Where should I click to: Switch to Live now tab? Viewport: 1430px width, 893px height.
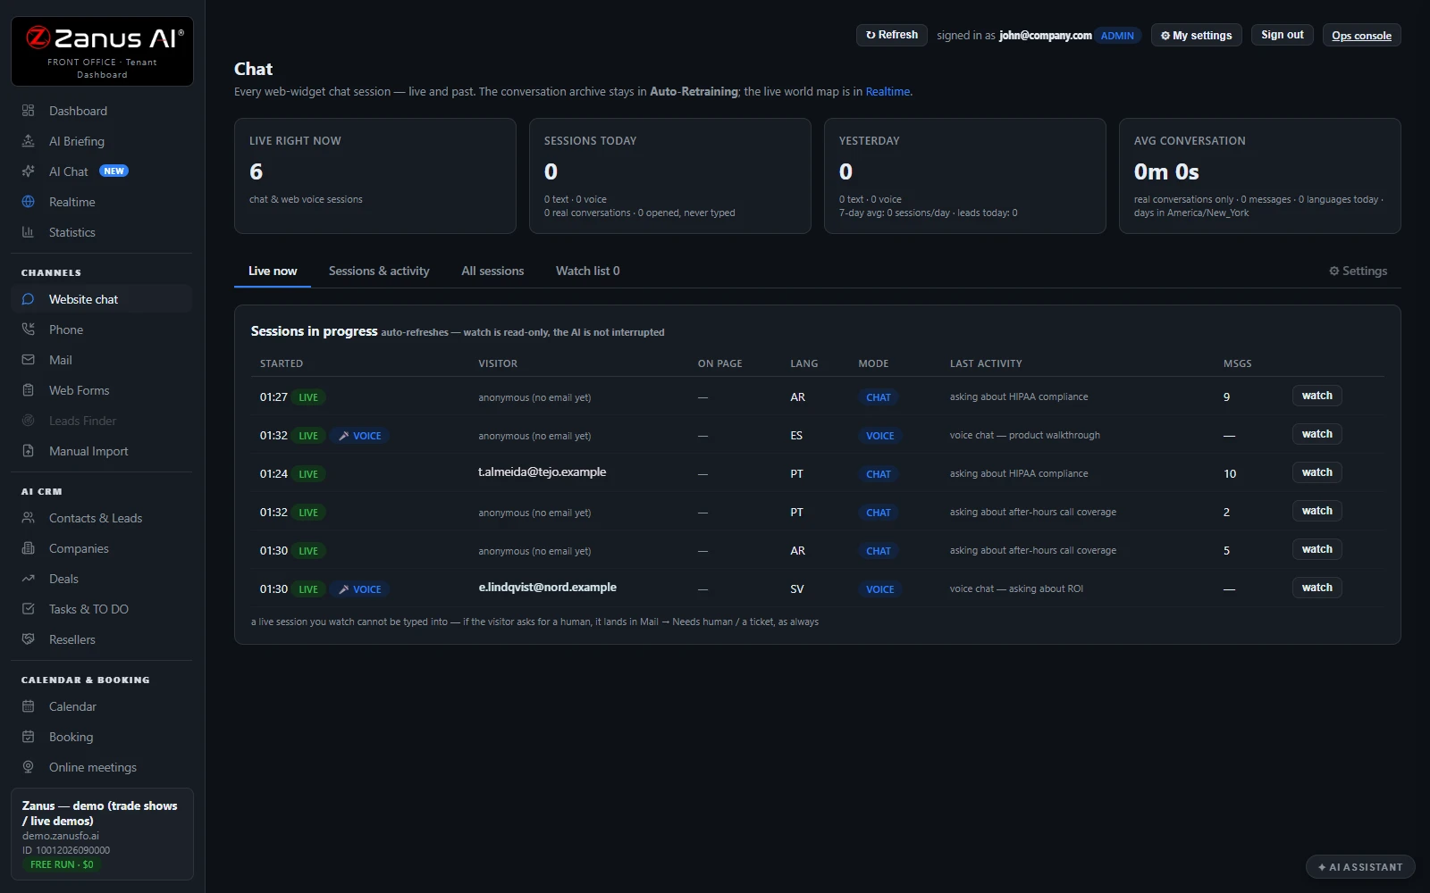273,271
